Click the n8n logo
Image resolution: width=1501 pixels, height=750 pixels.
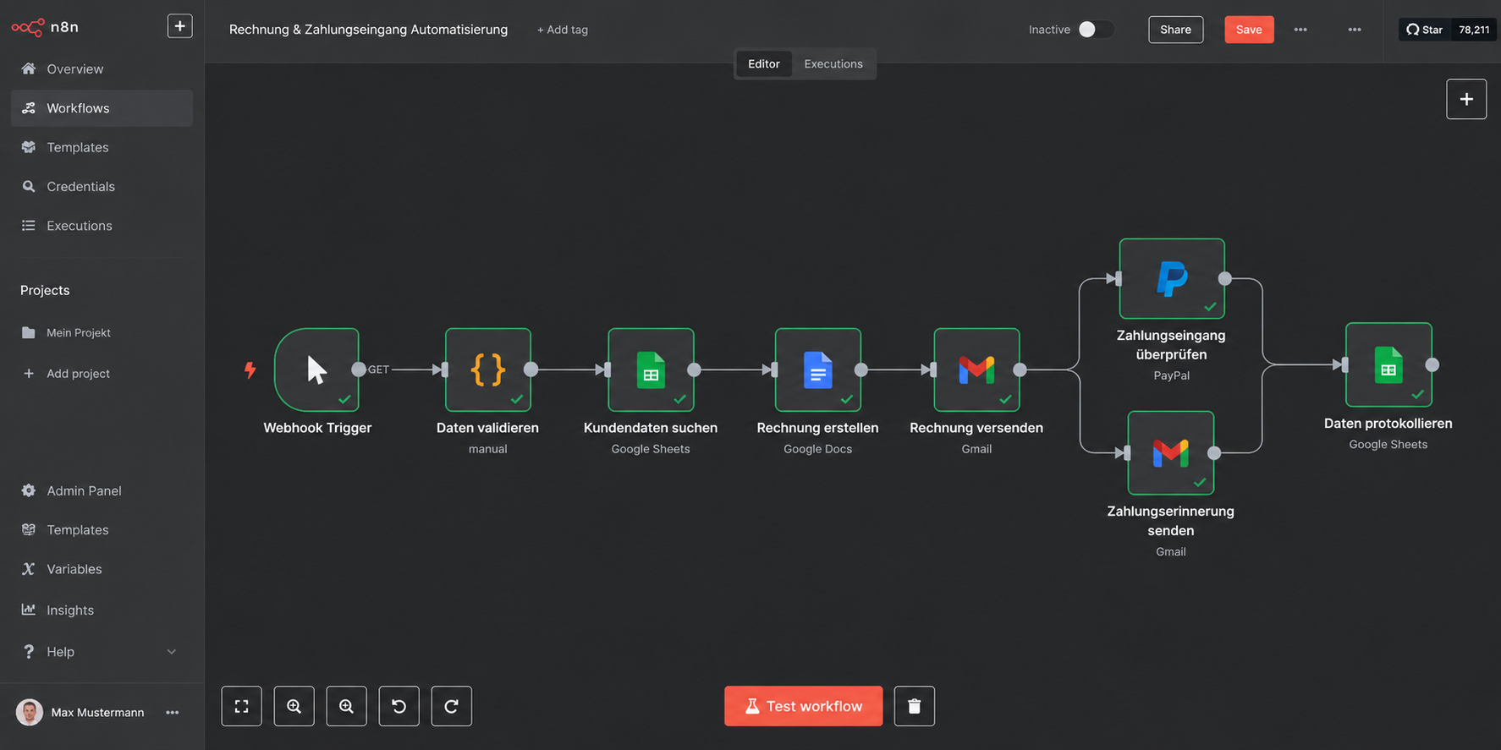(x=45, y=27)
